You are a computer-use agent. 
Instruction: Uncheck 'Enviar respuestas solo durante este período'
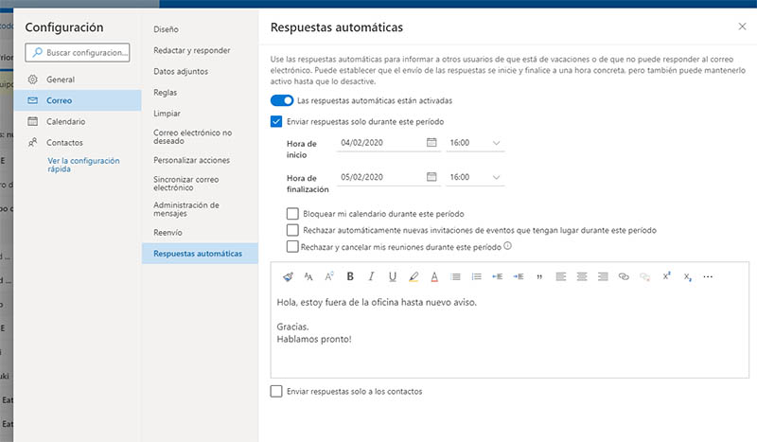(276, 121)
